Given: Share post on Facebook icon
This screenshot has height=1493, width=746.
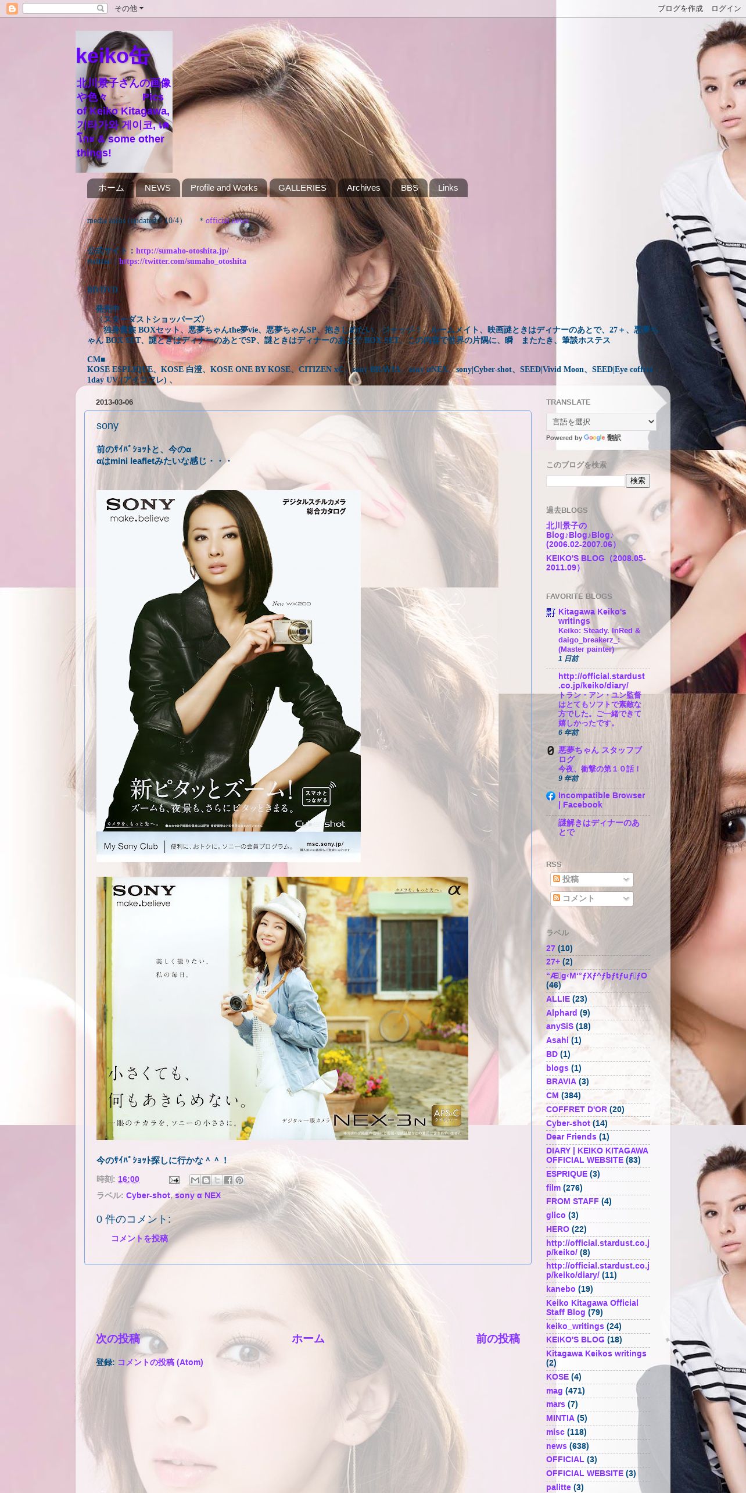Looking at the screenshot, I should pos(228,1180).
